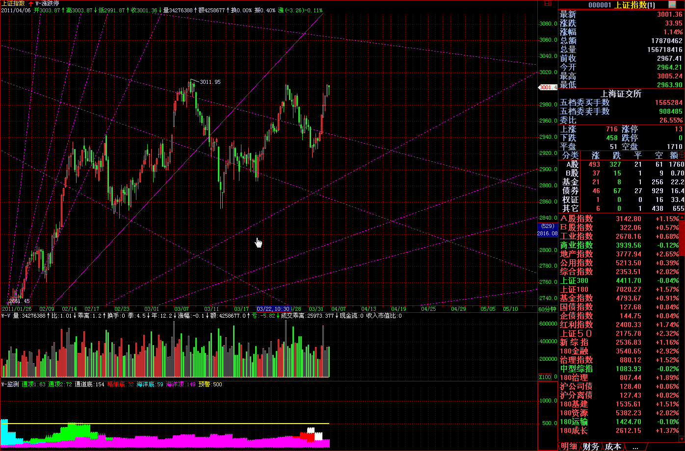Switch to the 明细 tab
685x451 pixels.
[569, 446]
